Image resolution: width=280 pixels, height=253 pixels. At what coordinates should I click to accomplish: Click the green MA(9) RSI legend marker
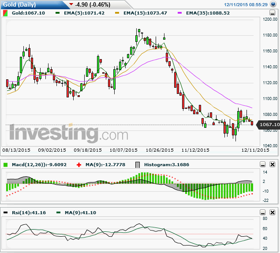(x=58, y=212)
